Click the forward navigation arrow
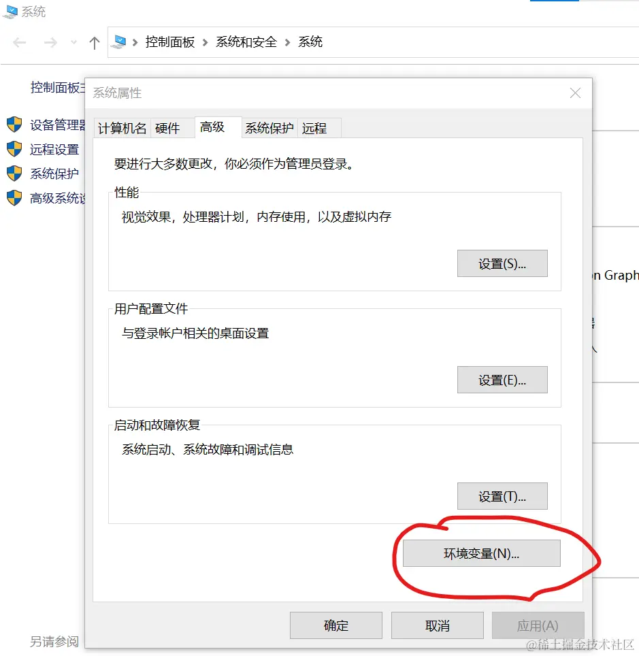 50,42
